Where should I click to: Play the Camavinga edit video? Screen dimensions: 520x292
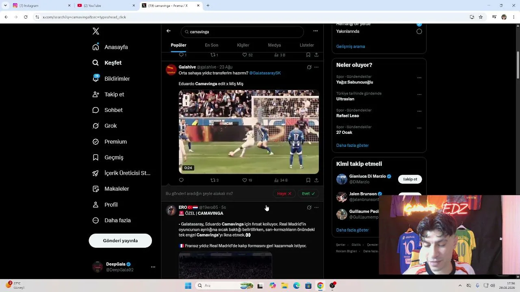(249, 132)
